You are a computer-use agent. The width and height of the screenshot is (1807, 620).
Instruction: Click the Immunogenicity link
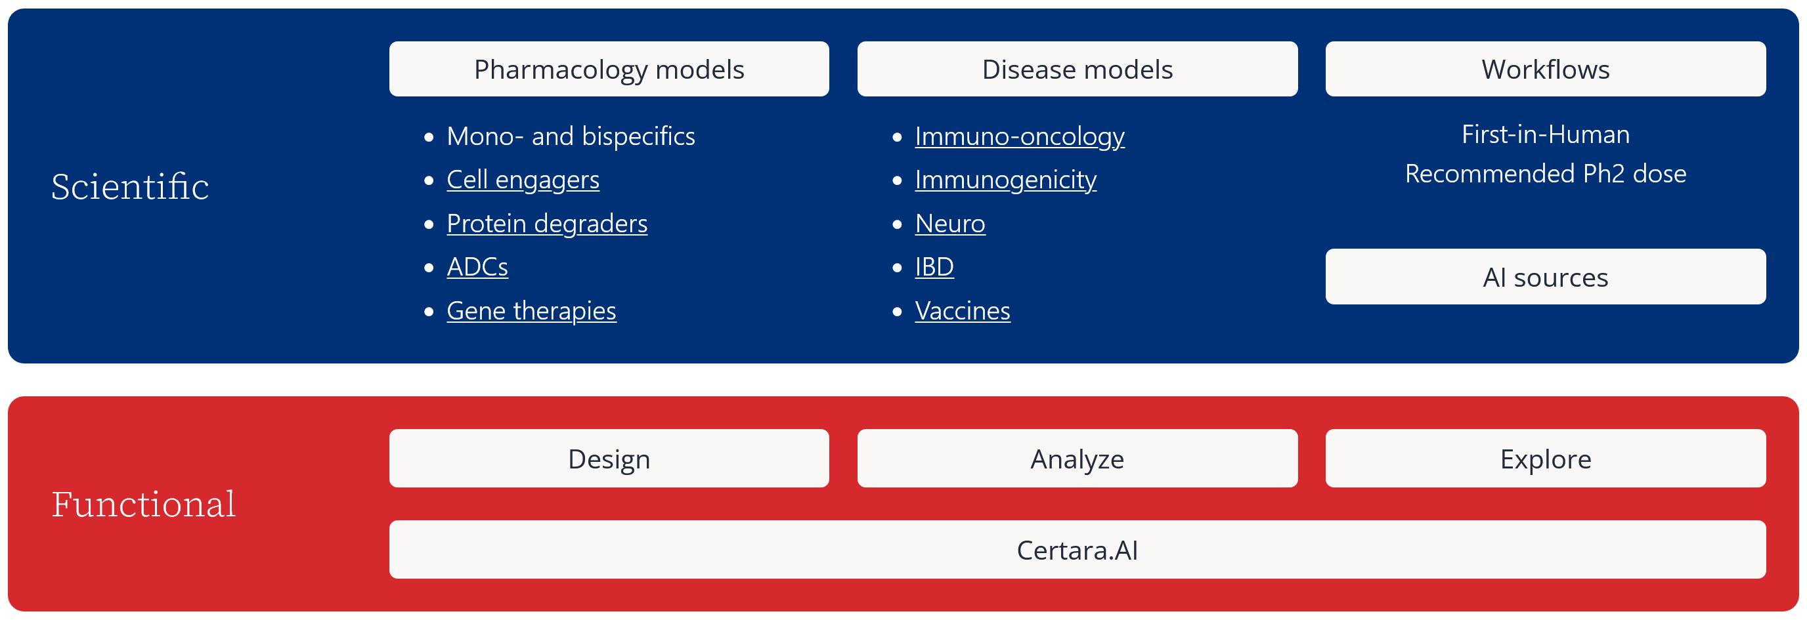(x=1005, y=180)
